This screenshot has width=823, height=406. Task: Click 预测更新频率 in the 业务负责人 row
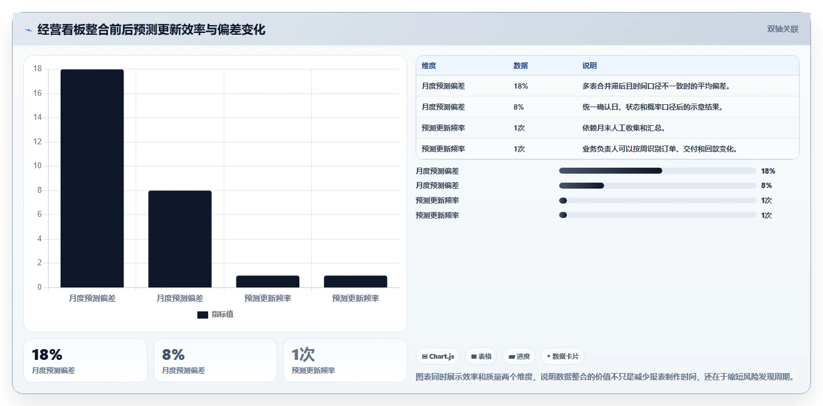443,149
